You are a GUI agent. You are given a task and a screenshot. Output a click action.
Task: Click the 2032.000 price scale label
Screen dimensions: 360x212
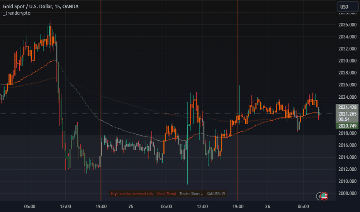tap(347, 49)
